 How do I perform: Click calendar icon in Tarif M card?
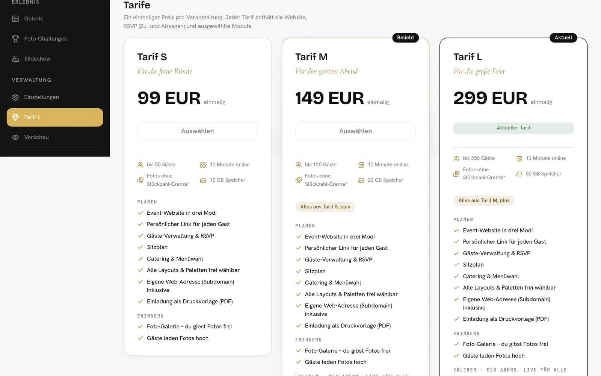pos(361,165)
